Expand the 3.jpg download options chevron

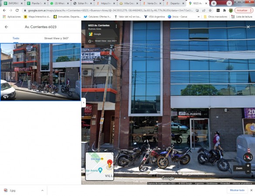[42, 190]
